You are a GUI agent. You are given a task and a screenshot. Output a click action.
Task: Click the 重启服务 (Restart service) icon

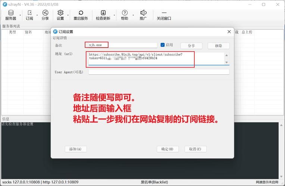pos(81,15)
